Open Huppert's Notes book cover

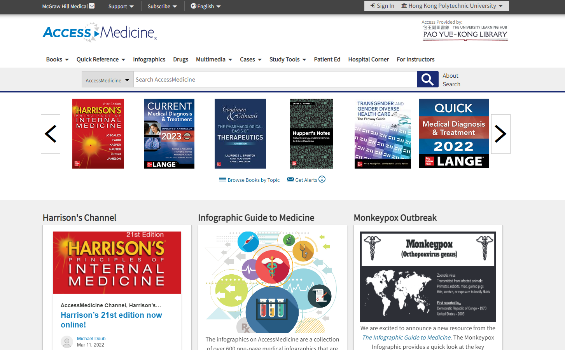tap(311, 134)
